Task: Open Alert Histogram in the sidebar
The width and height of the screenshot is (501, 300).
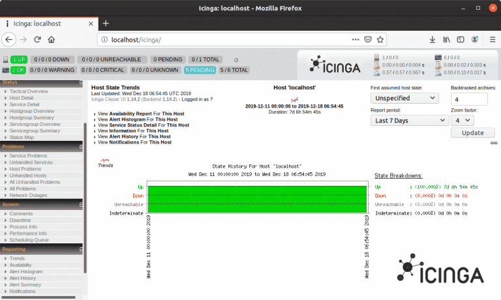Action: tap(26, 272)
